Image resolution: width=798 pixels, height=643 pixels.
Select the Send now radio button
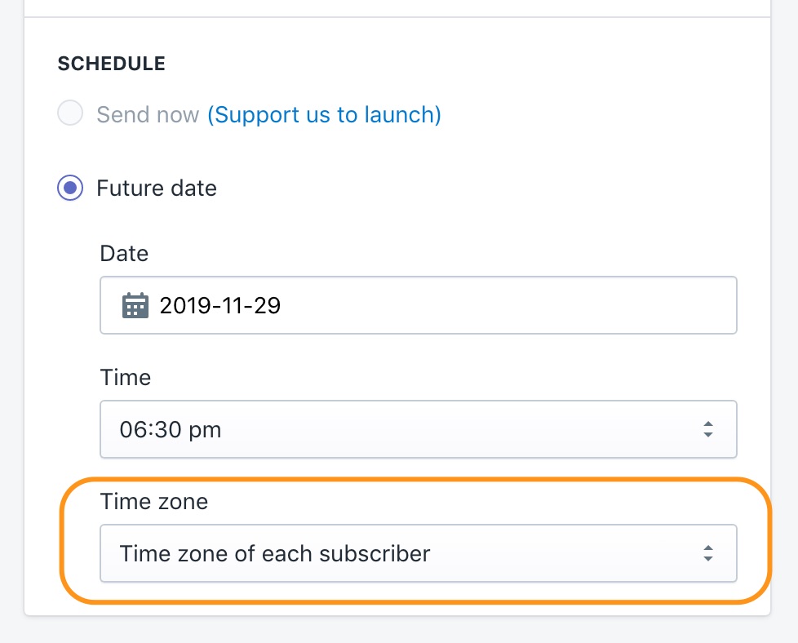(x=70, y=113)
